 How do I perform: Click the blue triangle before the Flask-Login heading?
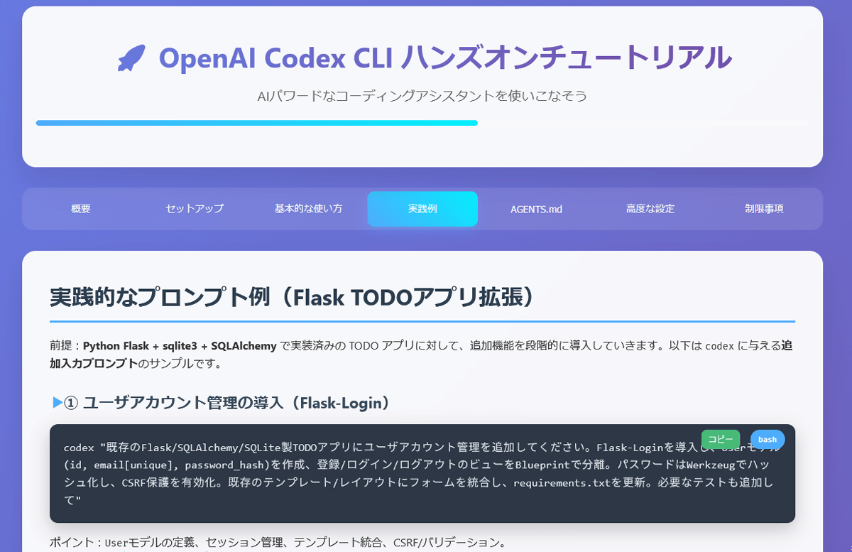[57, 403]
